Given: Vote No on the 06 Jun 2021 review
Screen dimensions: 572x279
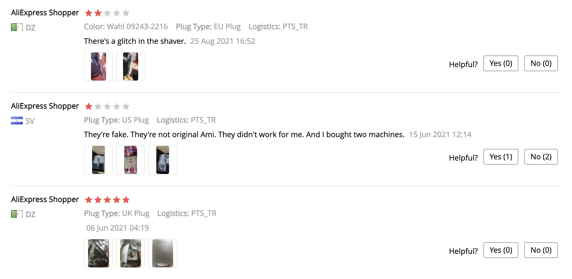Looking at the screenshot, I should click(x=541, y=250).
